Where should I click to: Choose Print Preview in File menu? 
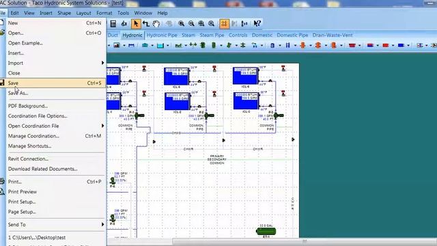pos(53,192)
